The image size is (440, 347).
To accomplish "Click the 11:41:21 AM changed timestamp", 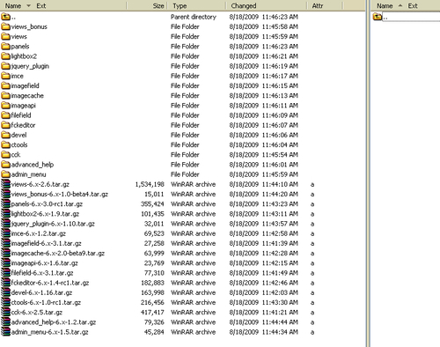I will tap(280, 313).
